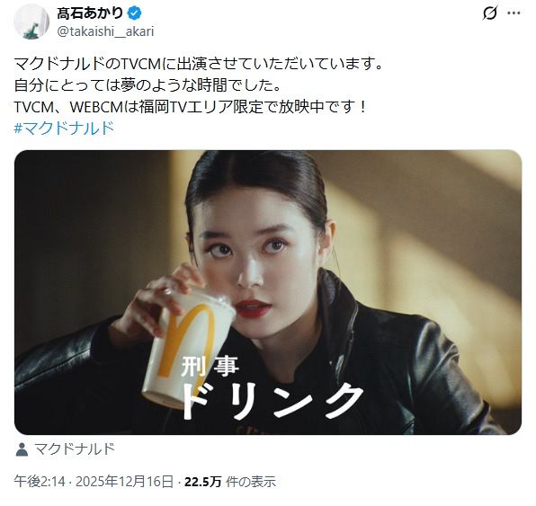
Task: Click the ドリンク caption in the image
Action: tap(272, 401)
